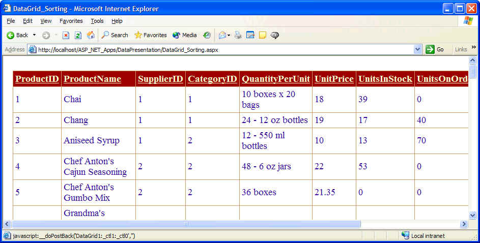Click the horizontal scrollbar thumb

point(186,224)
